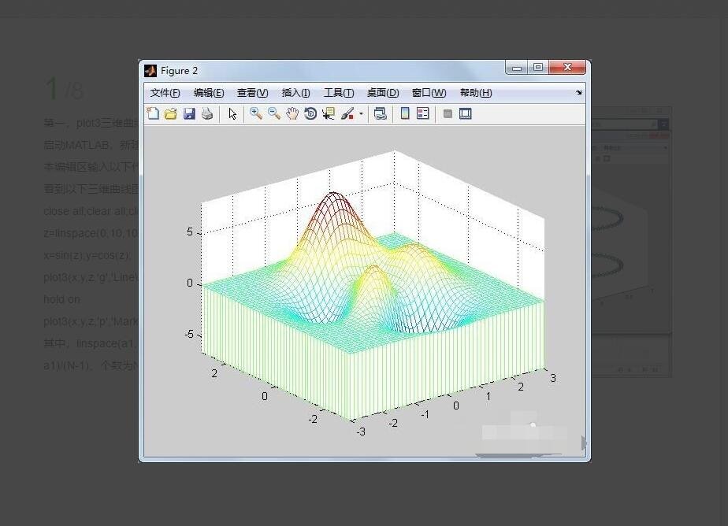Print the figure with the printer icon

click(207, 113)
